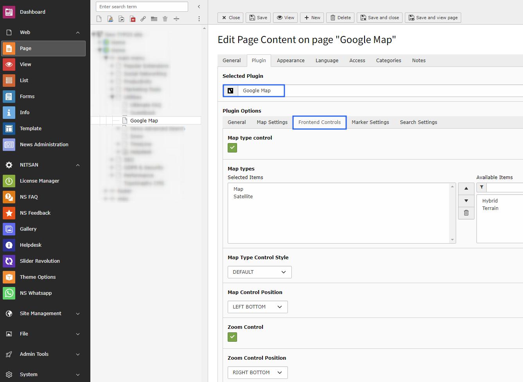Toggle the Map type control checkbox
Image resolution: width=523 pixels, height=382 pixels.
tap(232, 148)
